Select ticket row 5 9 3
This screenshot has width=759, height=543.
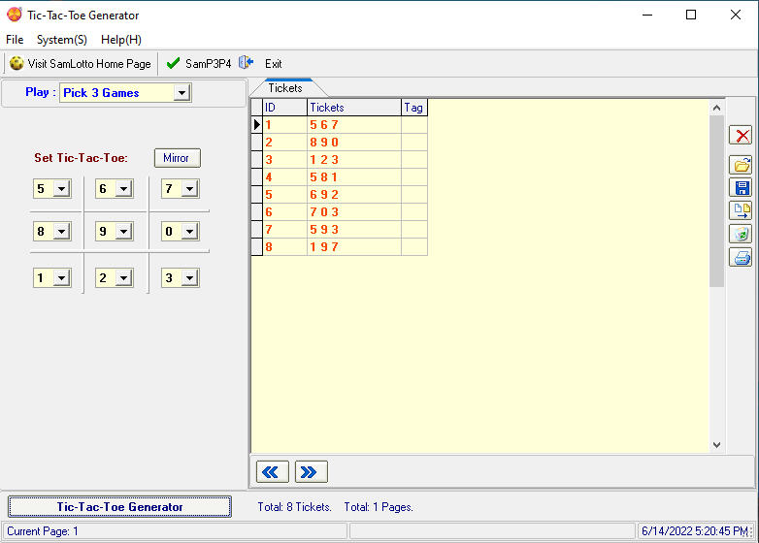point(340,229)
